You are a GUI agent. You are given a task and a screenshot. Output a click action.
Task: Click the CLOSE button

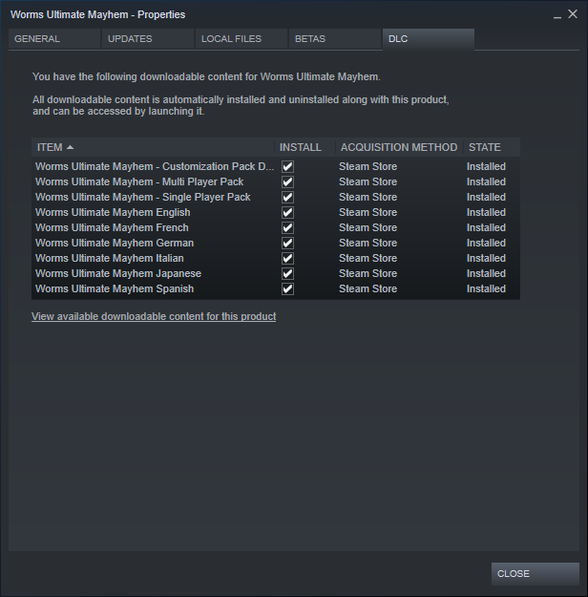pyautogui.click(x=535, y=574)
